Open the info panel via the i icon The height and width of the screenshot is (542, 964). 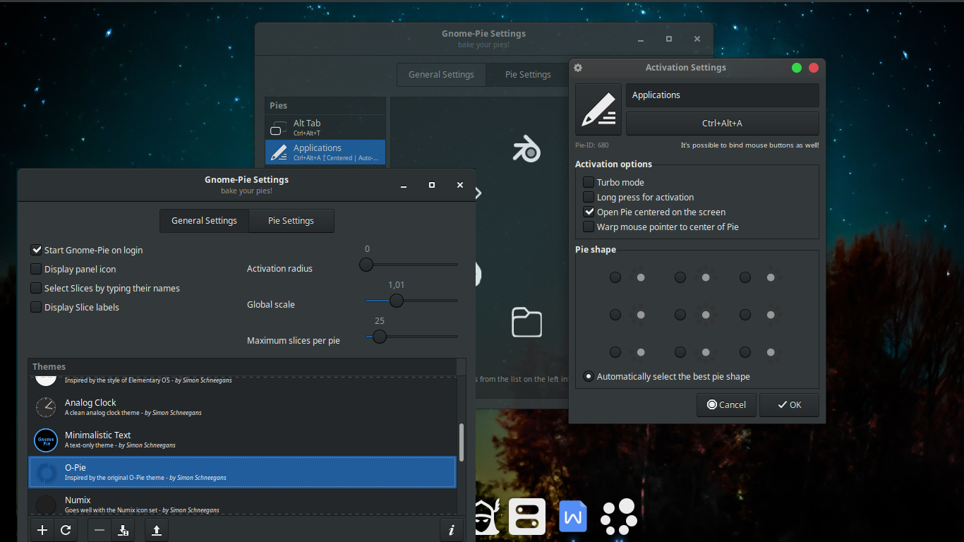click(452, 529)
